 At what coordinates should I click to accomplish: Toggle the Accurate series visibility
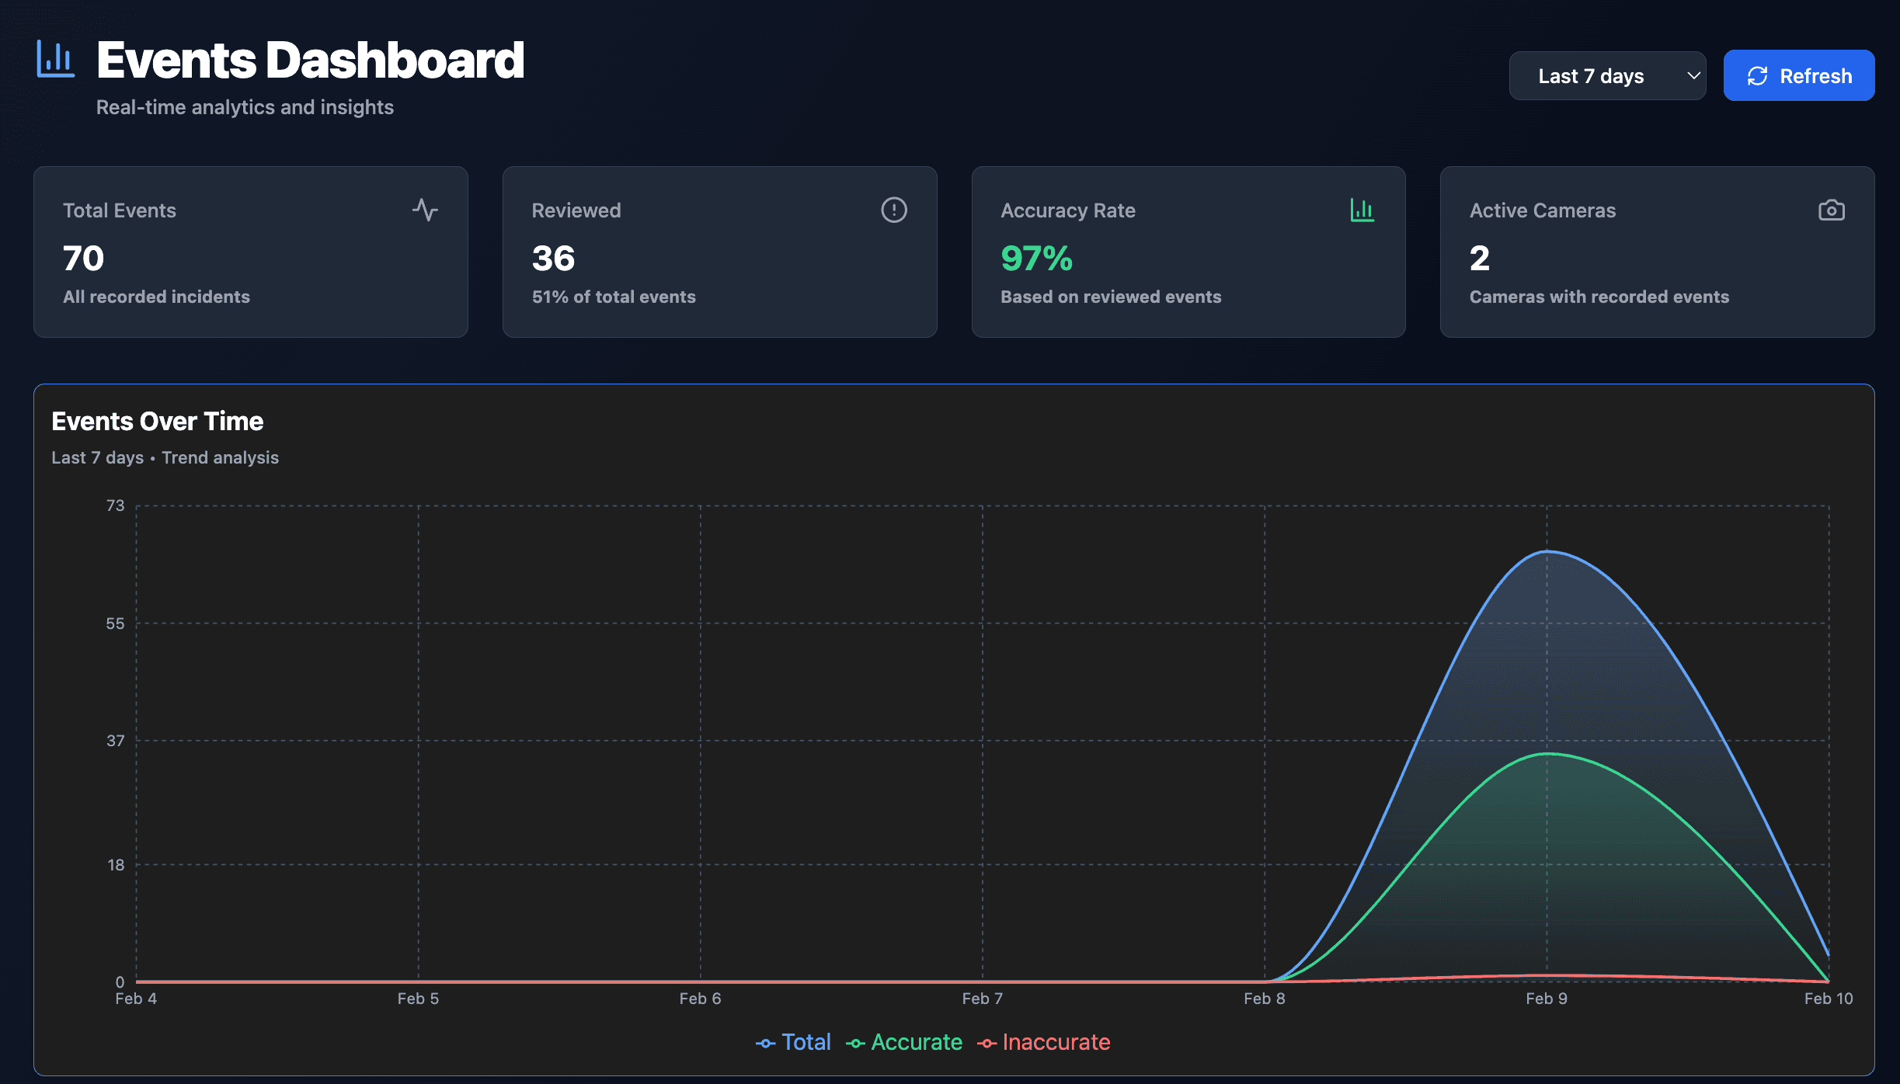pyautogui.click(x=906, y=1042)
